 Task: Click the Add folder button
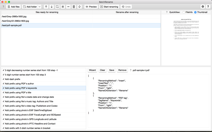(30, 7)
